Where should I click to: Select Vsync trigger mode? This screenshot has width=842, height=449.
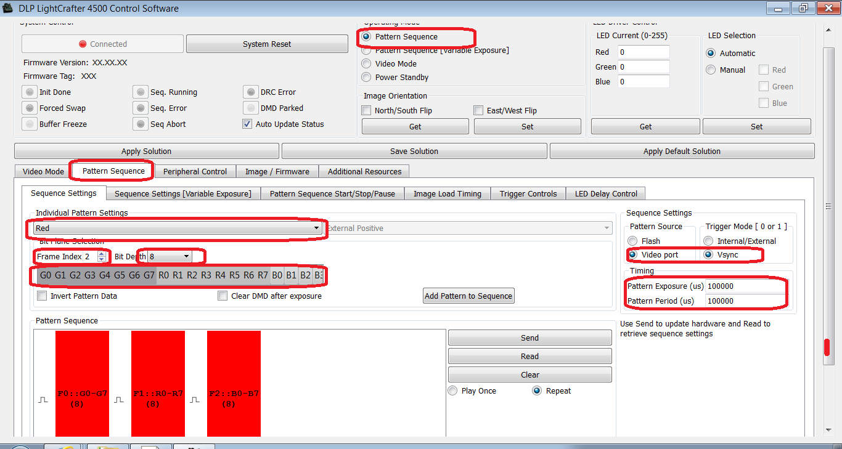(708, 255)
